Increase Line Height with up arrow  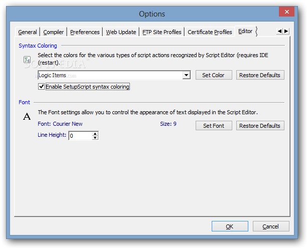(95, 134)
